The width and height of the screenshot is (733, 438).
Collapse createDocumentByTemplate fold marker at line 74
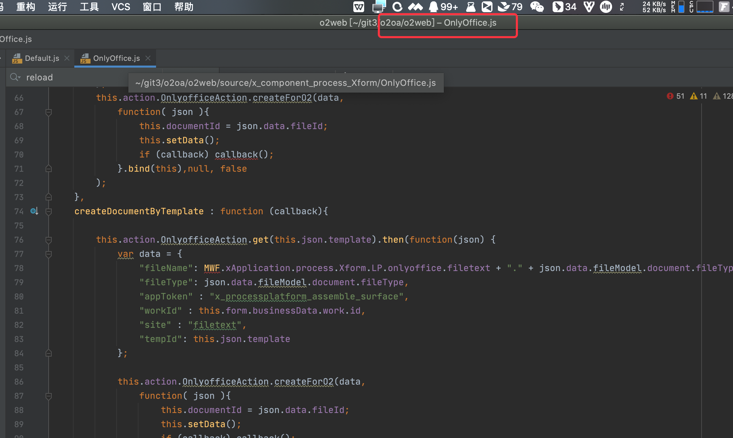(49, 212)
